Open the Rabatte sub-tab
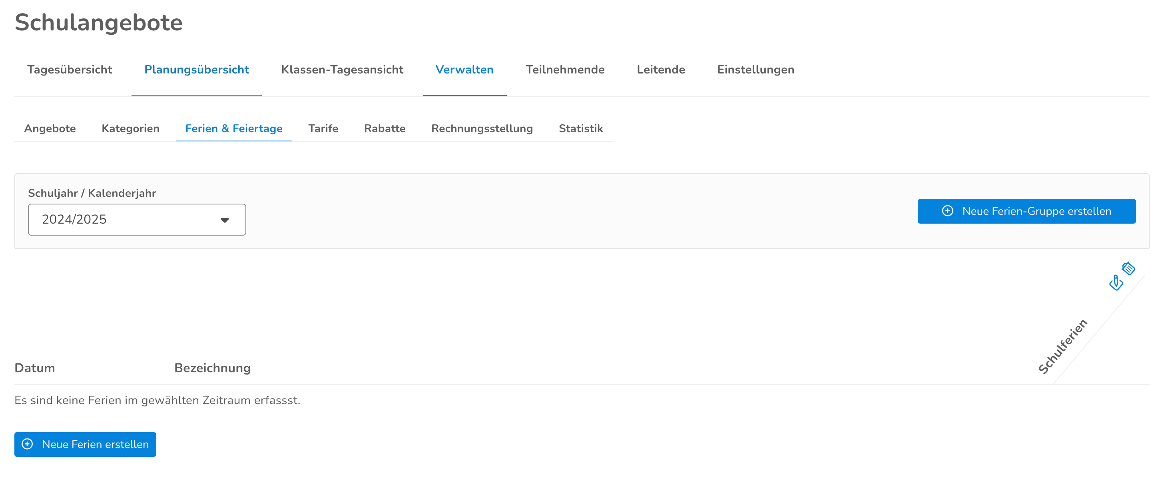Screen dimensions: 1176x480 (x=385, y=129)
